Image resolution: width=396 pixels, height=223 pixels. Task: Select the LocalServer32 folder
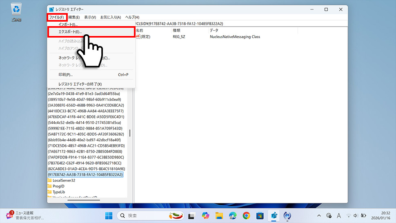pos(63,180)
